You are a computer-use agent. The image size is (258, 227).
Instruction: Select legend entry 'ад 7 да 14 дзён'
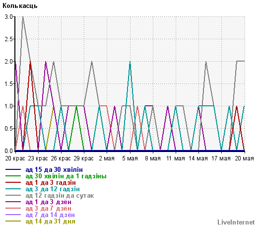tap(50, 215)
